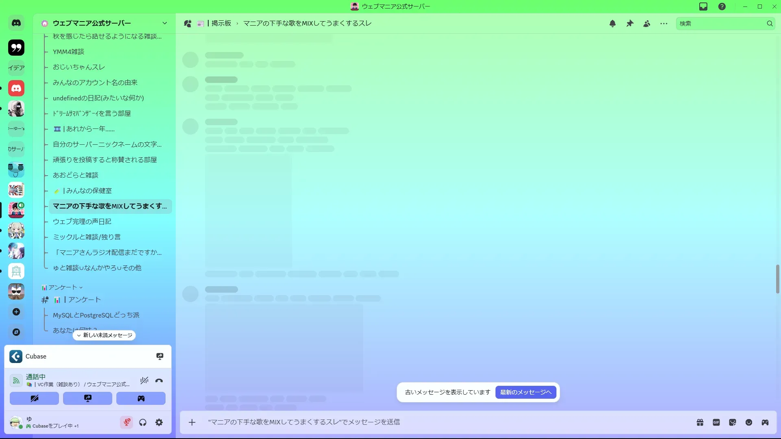Toggle headphone deafen
The height and width of the screenshot is (439, 781).
(x=143, y=422)
